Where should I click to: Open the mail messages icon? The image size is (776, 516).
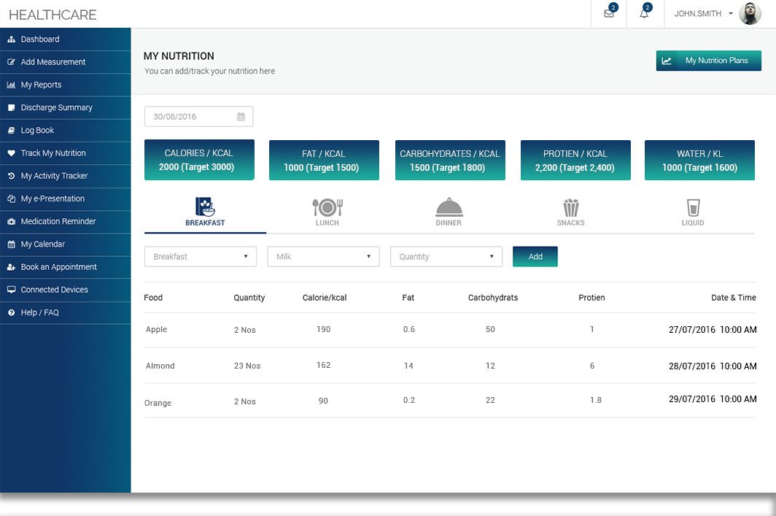(x=609, y=13)
